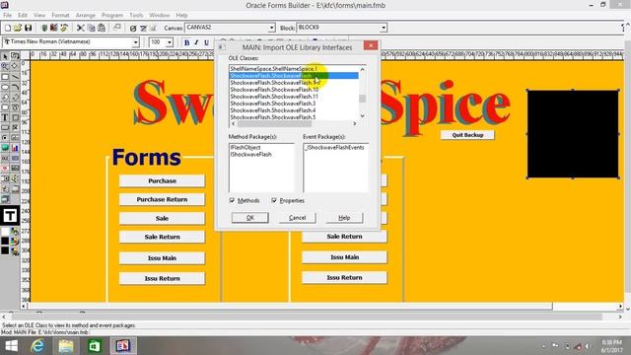Open the Program menu
Viewport: 631px width, 355px height.
click(112, 16)
